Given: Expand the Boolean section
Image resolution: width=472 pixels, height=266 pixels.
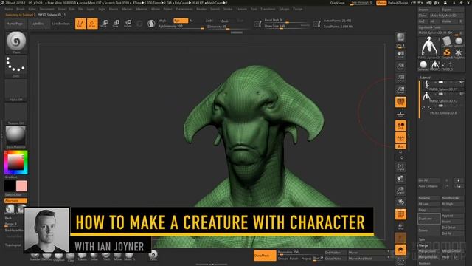Looking at the screenshot, I should [425, 263].
